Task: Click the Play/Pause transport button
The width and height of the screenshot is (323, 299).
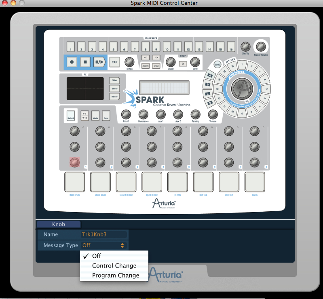Action: click(x=99, y=62)
